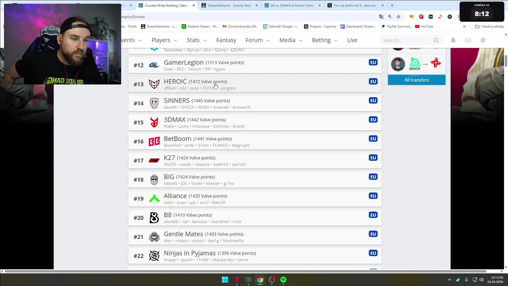Switch to Finn na platformě X tab
Image resolution: width=508 pixels, height=286 pixels.
[355, 6]
